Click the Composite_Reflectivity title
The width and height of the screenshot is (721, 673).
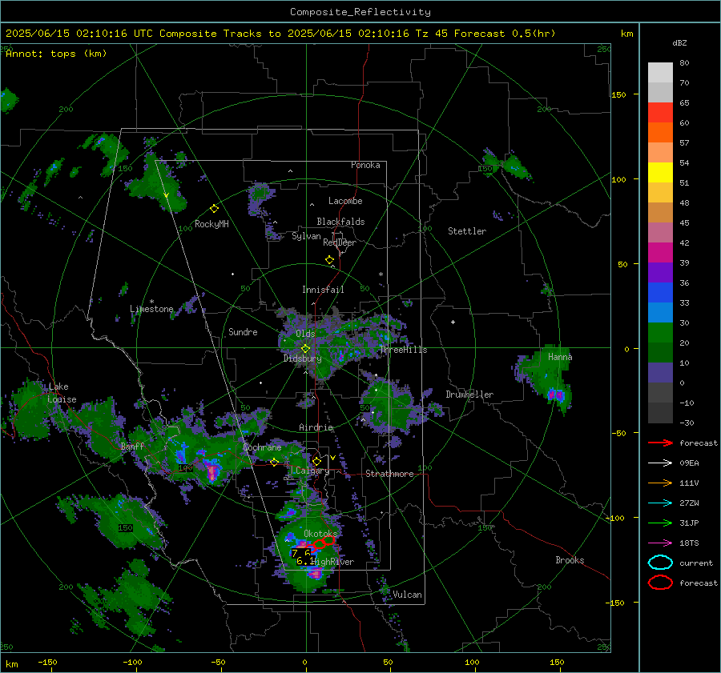click(360, 12)
